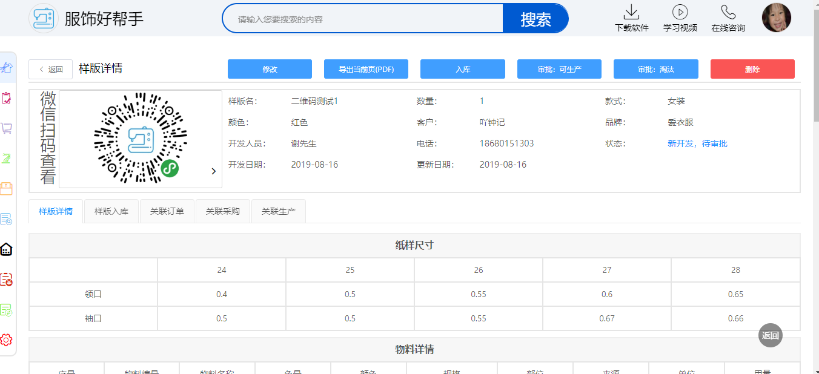
Task: Click the 领口 value 0.65
Action: pos(735,294)
